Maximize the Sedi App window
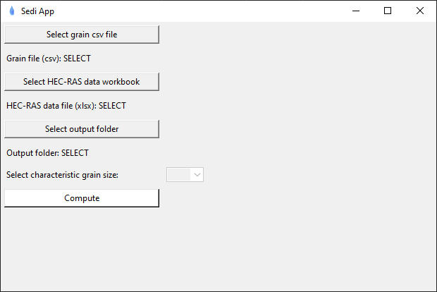Image resolution: width=437 pixels, height=292 pixels. click(388, 11)
